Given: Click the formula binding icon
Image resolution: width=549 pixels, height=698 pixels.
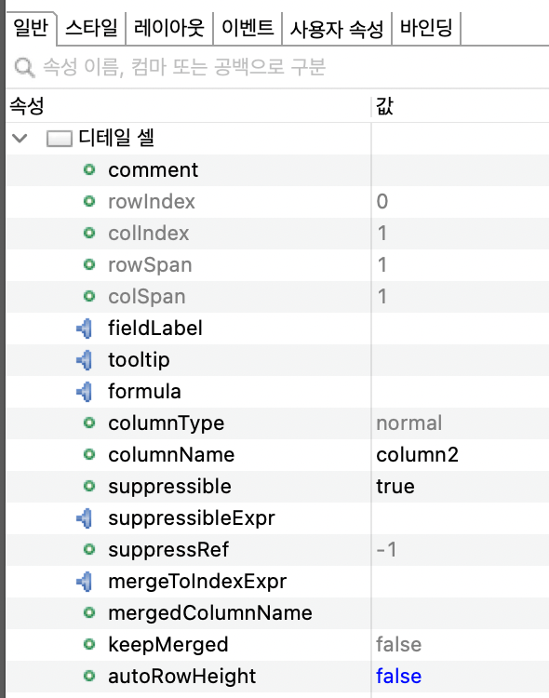Looking at the screenshot, I should click(85, 392).
